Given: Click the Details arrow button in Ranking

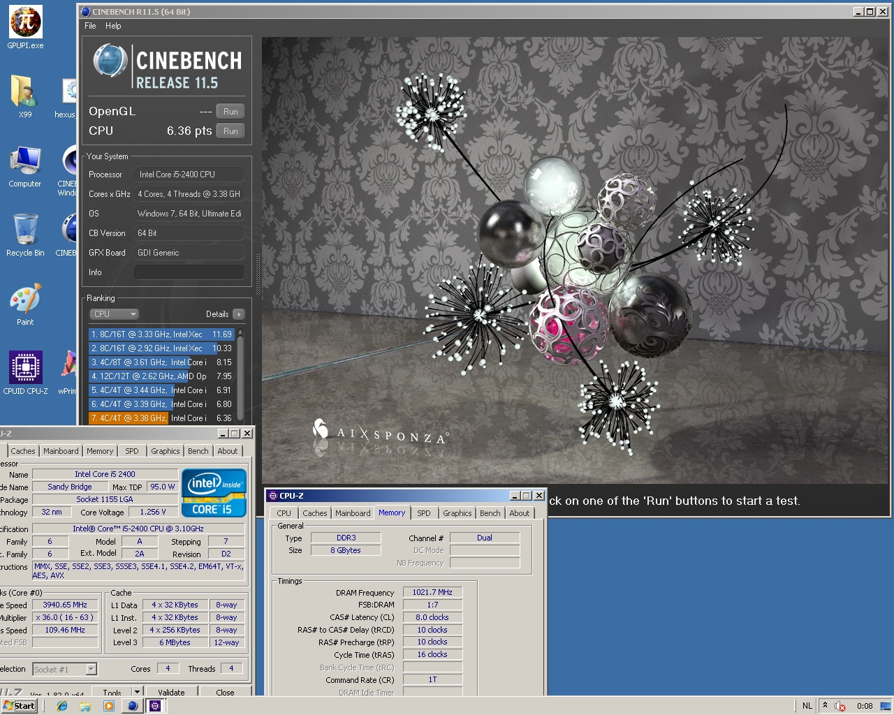Looking at the screenshot, I should pos(239,314).
